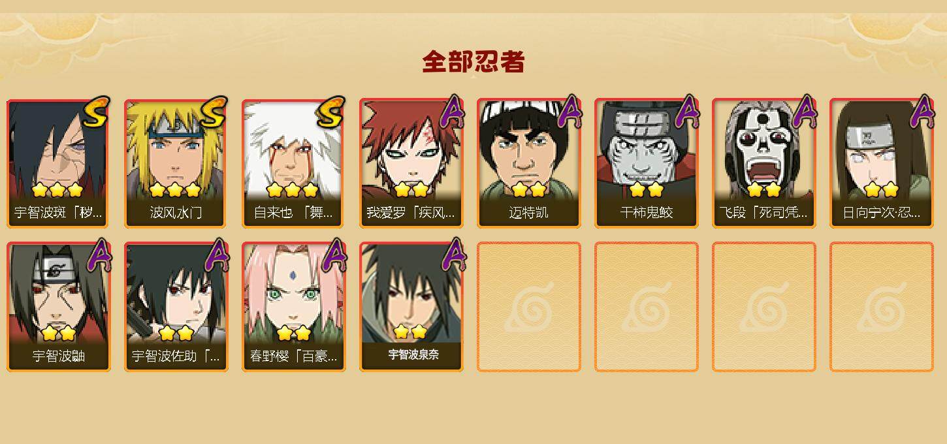Open the 波风水门 character card

click(176, 163)
